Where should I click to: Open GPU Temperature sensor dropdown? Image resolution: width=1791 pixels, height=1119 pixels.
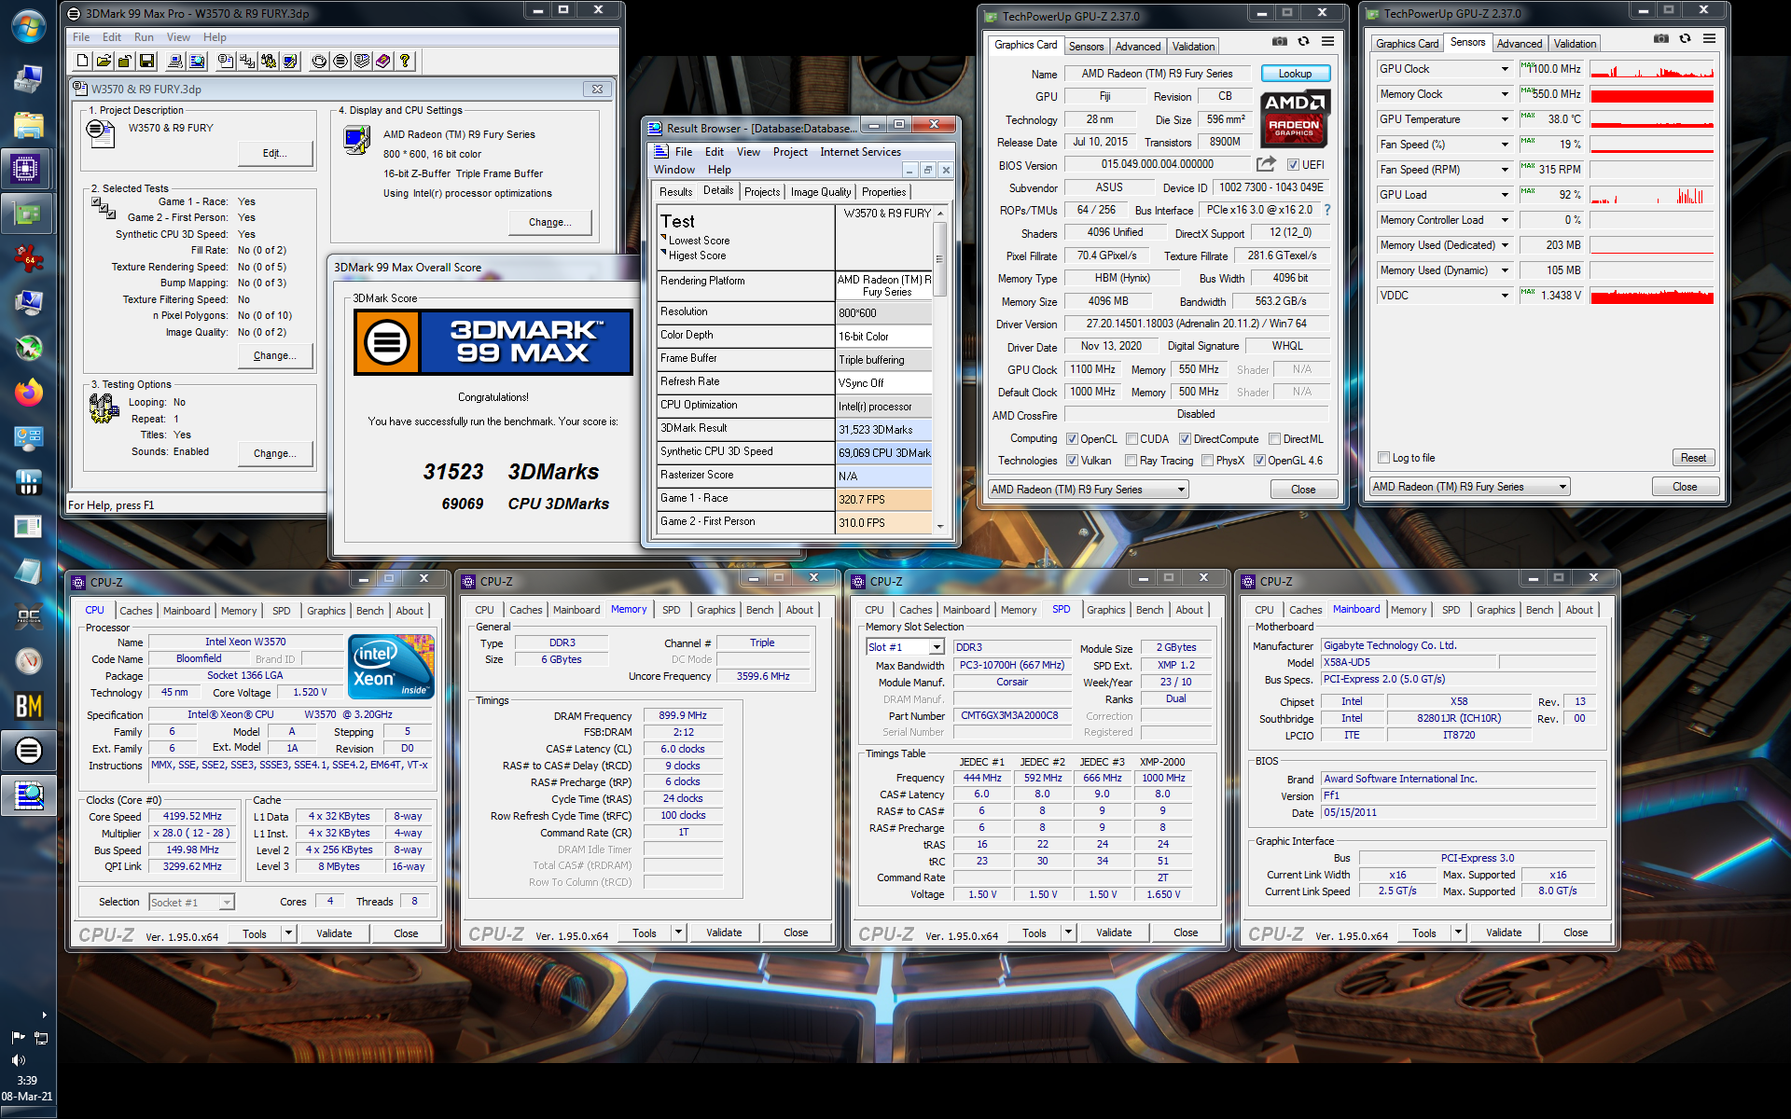(x=1505, y=119)
